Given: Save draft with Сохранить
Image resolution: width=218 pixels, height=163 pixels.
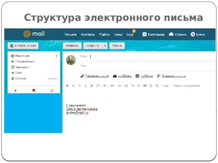Looking at the screenshot, I should pyautogui.click(x=93, y=46).
